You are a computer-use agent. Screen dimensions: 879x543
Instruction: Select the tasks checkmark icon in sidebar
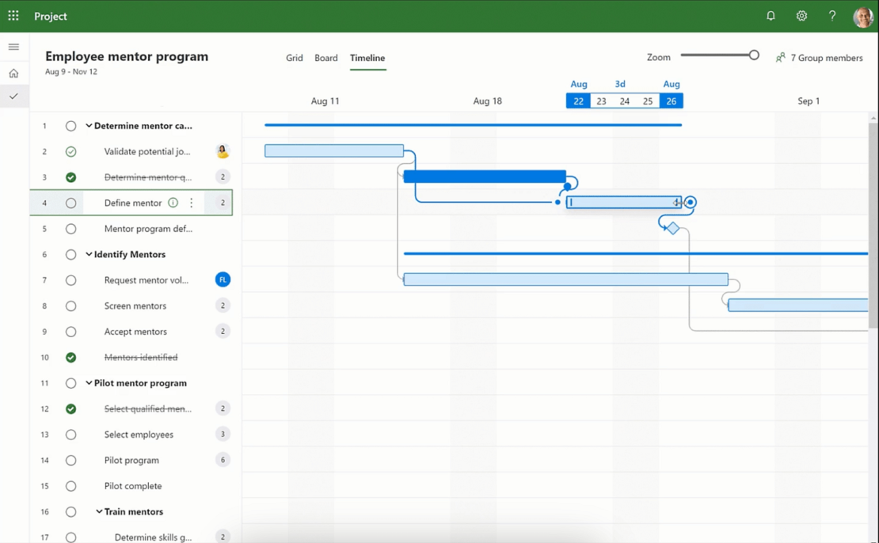point(13,96)
